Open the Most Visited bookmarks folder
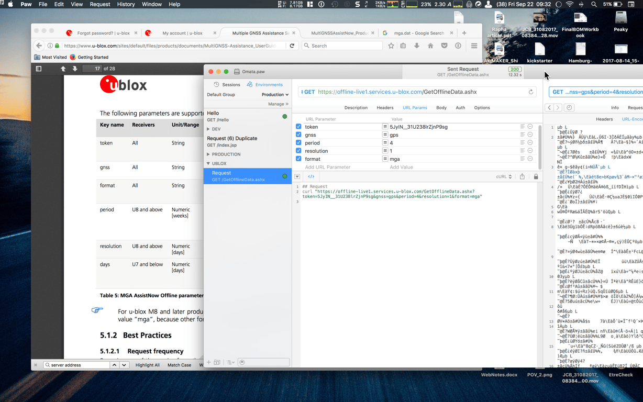Image resolution: width=643 pixels, height=402 pixels. (x=51, y=57)
